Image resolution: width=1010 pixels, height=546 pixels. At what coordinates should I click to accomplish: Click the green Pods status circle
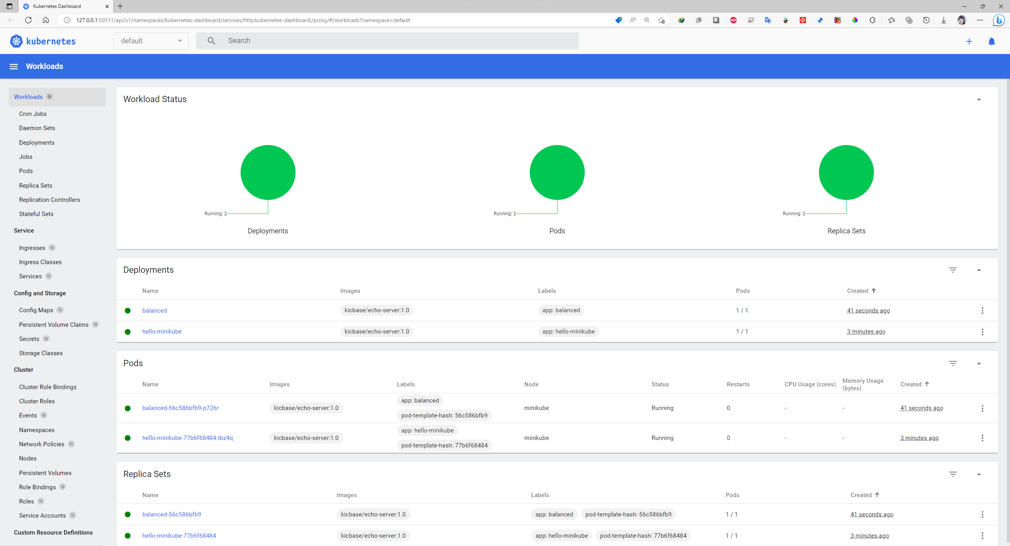tap(557, 172)
